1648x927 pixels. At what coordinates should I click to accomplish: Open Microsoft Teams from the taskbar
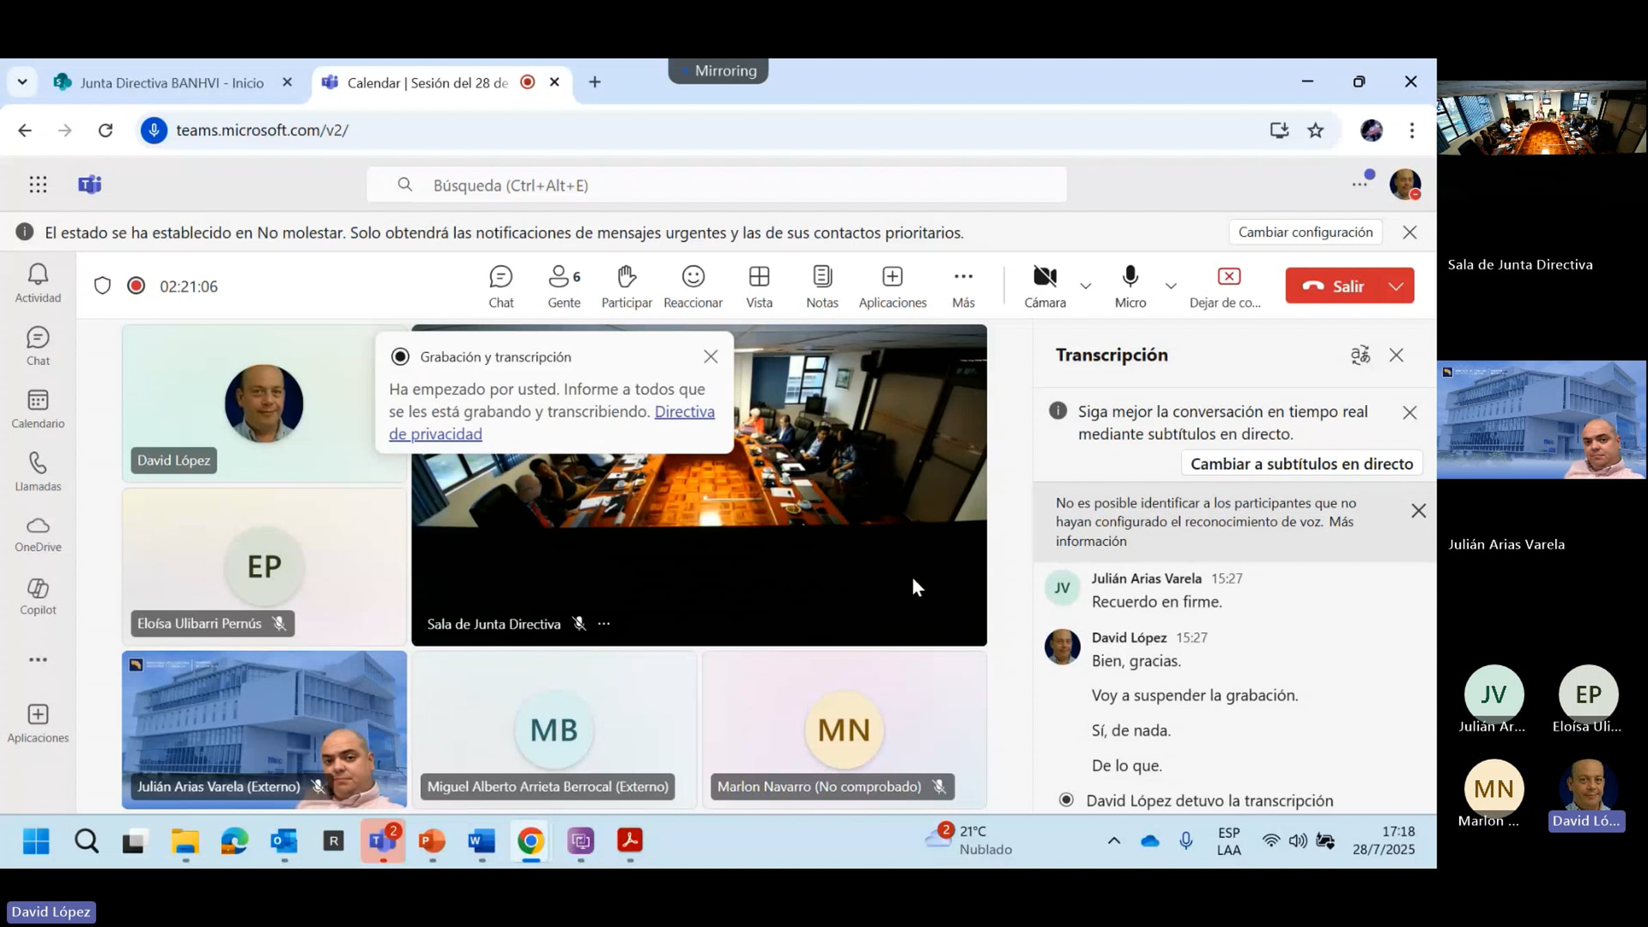(382, 840)
